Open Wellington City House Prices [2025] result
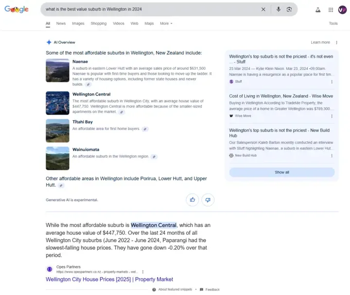 pos(109,279)
